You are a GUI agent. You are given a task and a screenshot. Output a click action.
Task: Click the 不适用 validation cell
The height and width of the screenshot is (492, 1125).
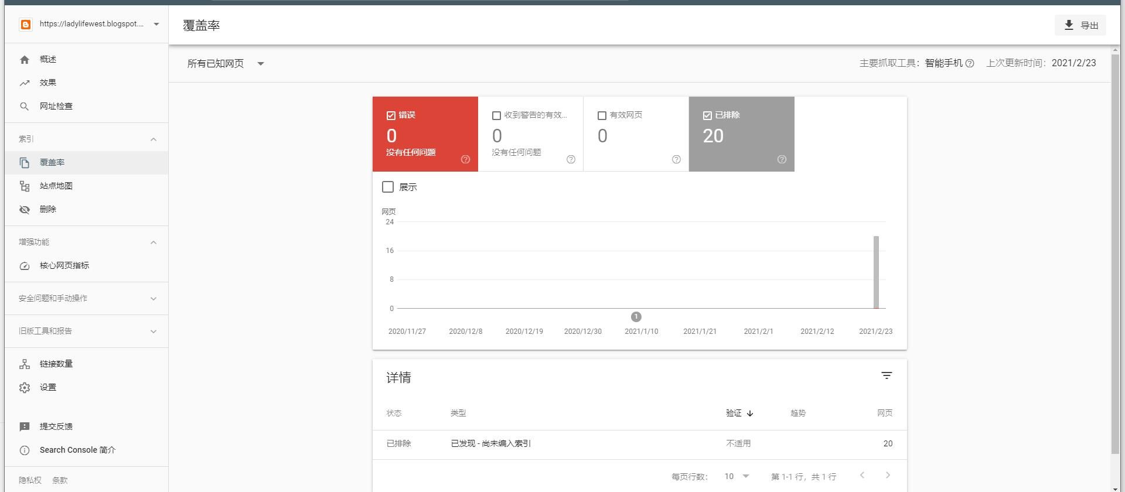click(x=738, y=443)
